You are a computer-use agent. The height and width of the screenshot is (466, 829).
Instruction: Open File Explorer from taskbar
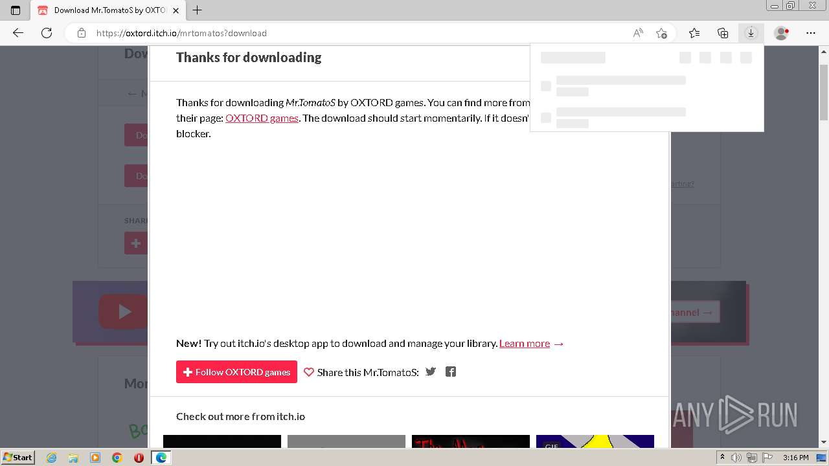click(73, 458)
